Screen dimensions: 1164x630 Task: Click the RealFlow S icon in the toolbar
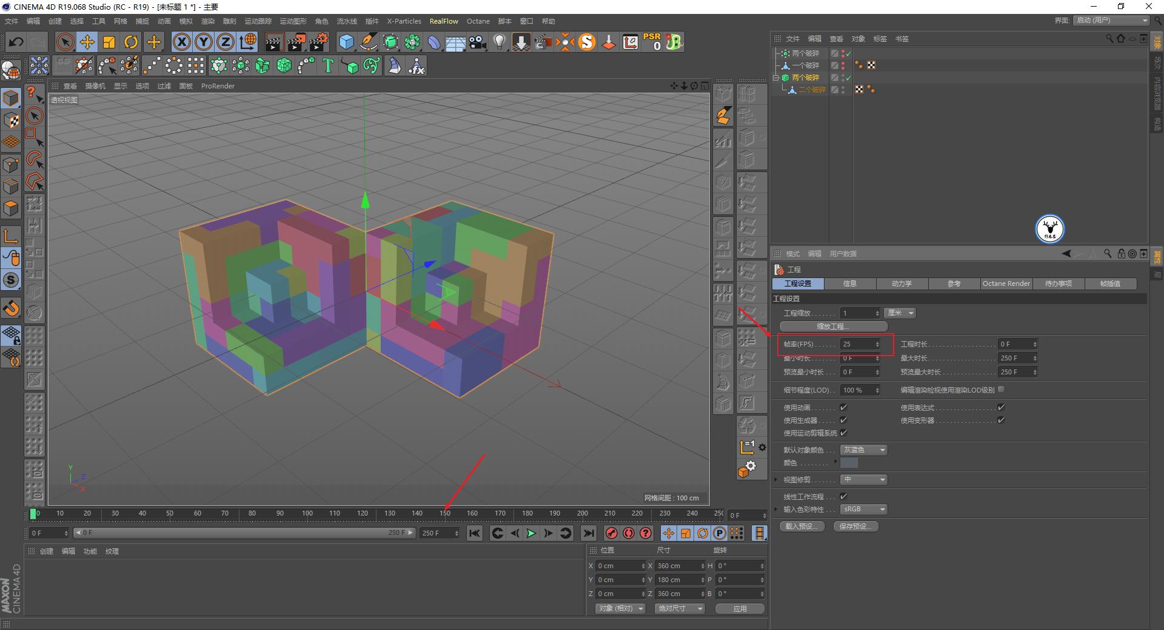[586, 41]
